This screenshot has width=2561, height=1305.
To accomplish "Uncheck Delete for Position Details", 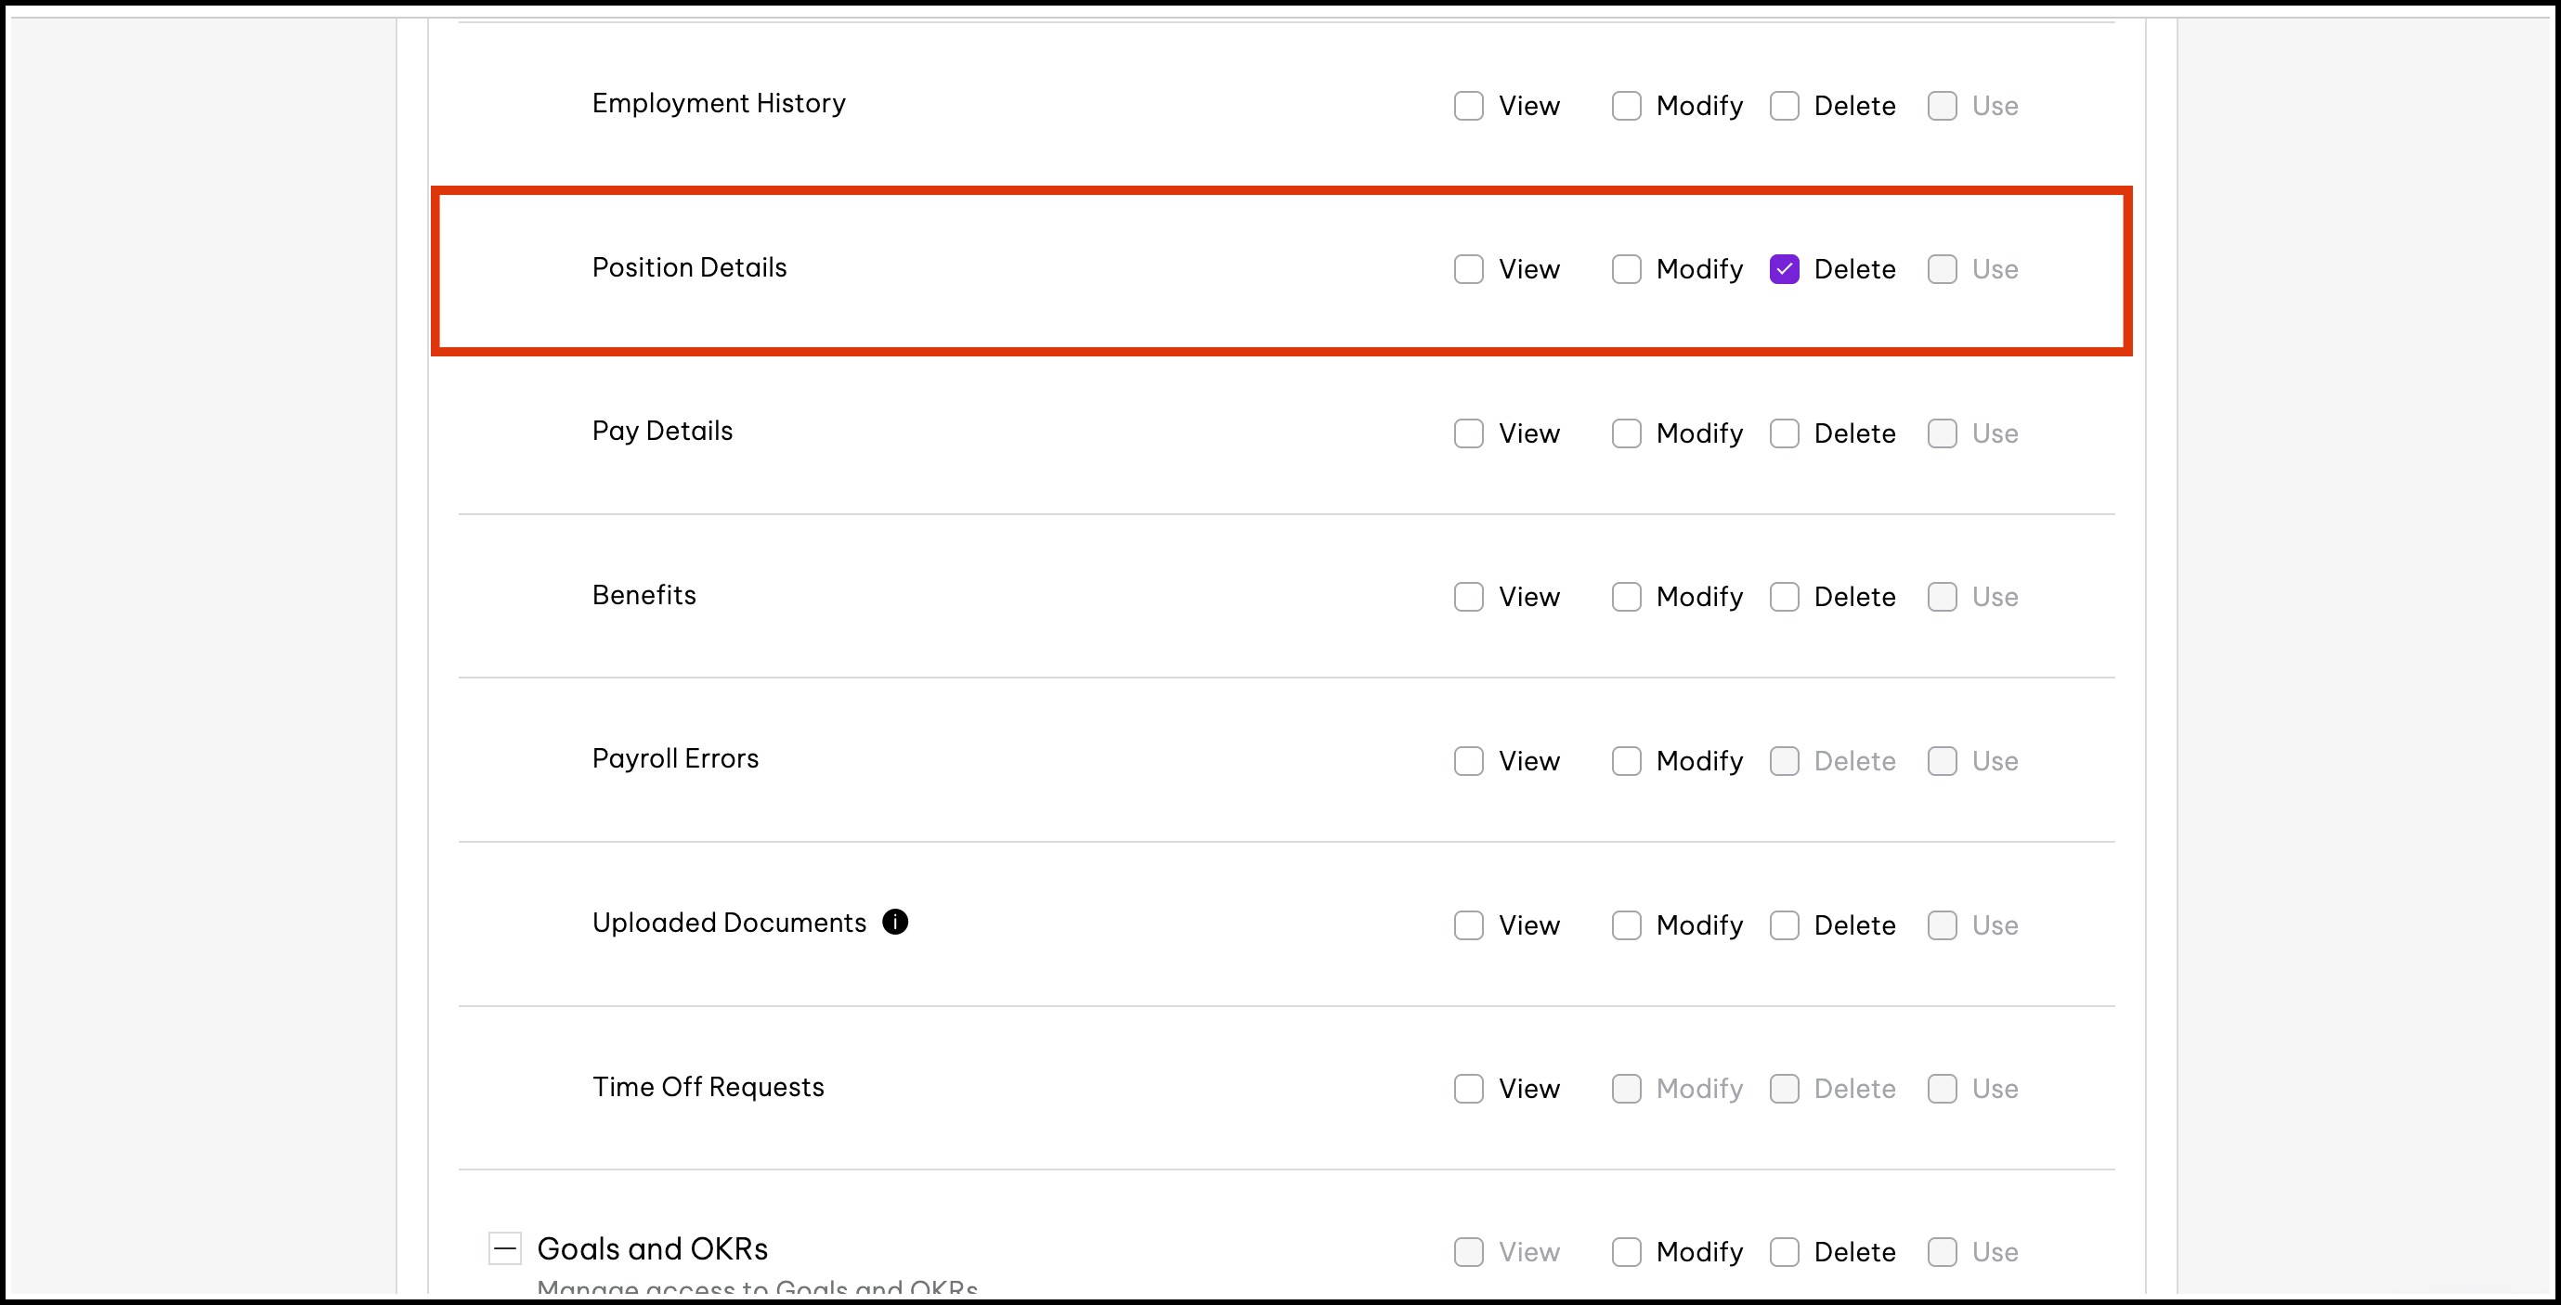I will 1785,269.
